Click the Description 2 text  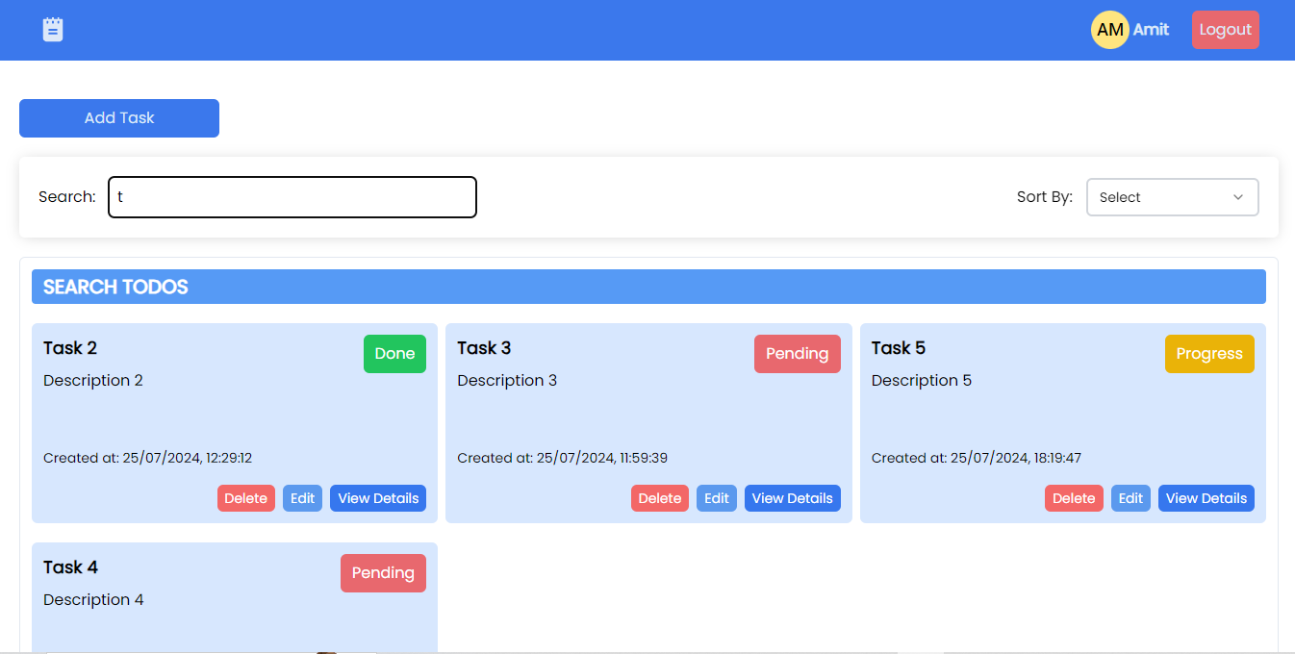[93, 381]
